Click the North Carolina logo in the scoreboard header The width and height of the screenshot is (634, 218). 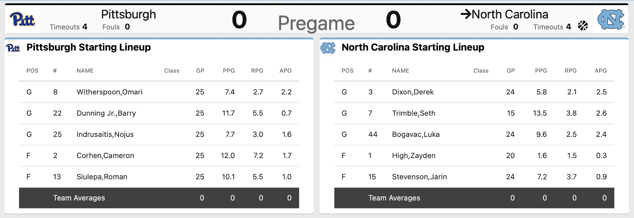pos(611,20)
